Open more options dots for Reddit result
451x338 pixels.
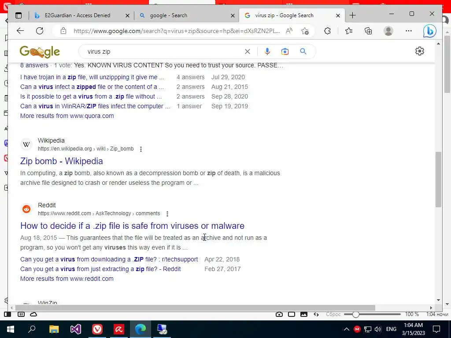pos(167,213)
